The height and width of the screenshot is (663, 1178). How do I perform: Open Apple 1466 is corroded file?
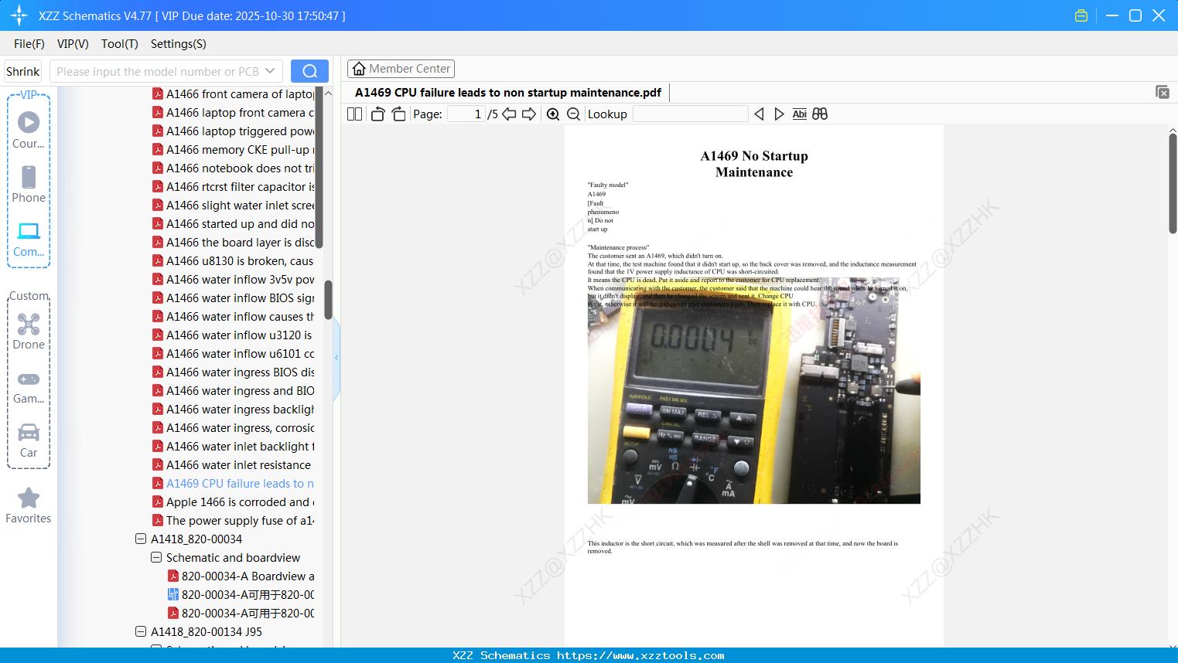(233, 501)
